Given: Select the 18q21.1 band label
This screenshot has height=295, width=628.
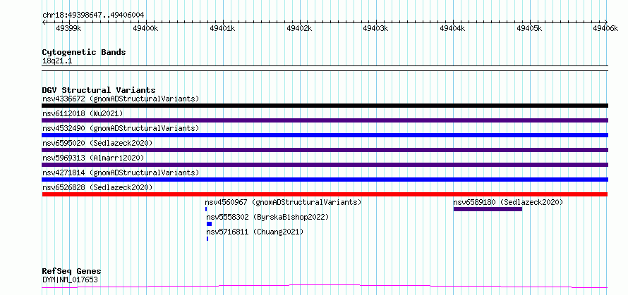Looking at the screenshot, I should tap(57, 61).
